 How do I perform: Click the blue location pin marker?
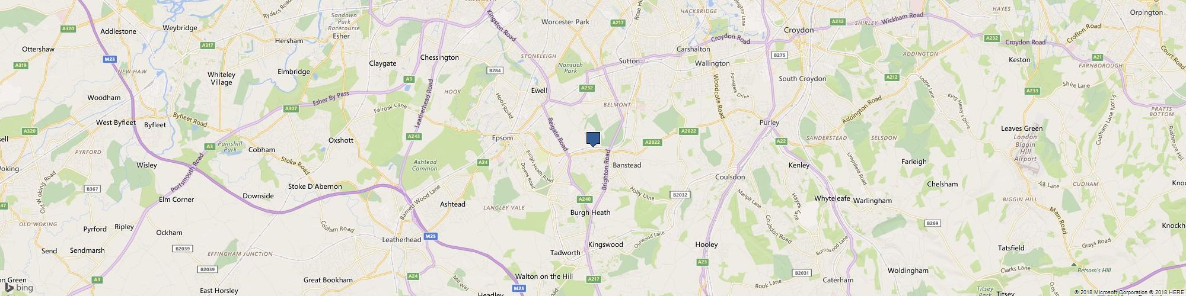tap(593, 139)
